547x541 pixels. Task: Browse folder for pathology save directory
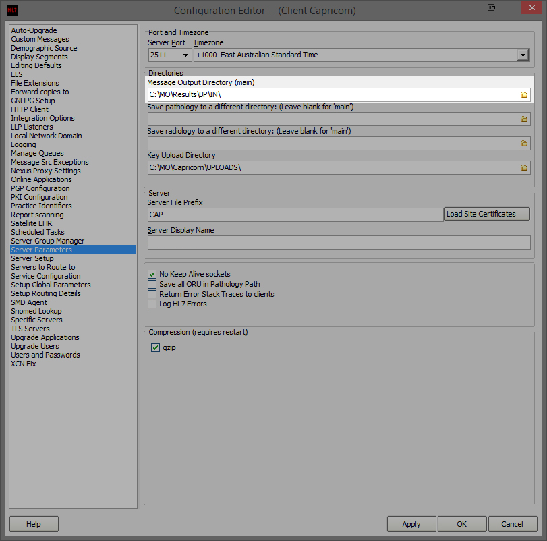[523, 119]
